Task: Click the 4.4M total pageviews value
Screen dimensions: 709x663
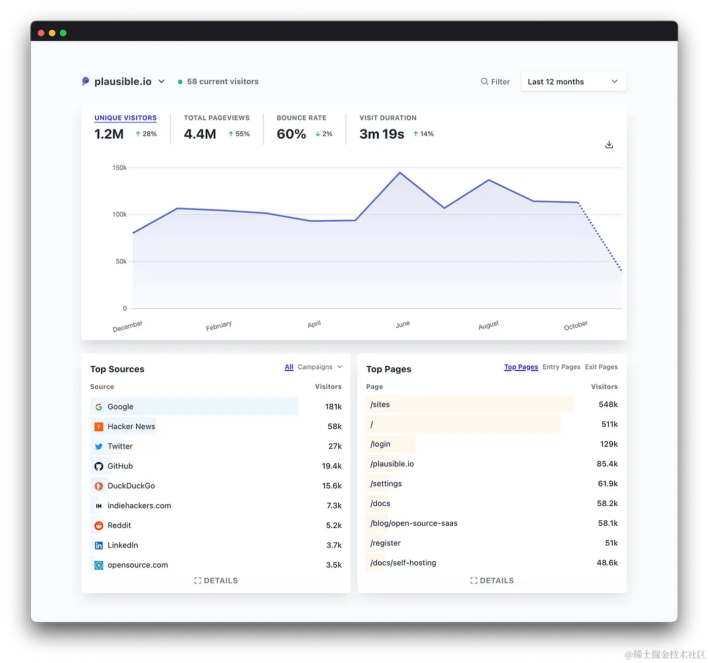Action: coord(200,134)
